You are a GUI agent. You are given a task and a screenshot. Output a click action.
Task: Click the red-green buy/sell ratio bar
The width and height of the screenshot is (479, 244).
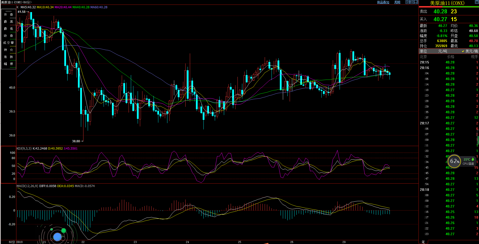(449, 7)
